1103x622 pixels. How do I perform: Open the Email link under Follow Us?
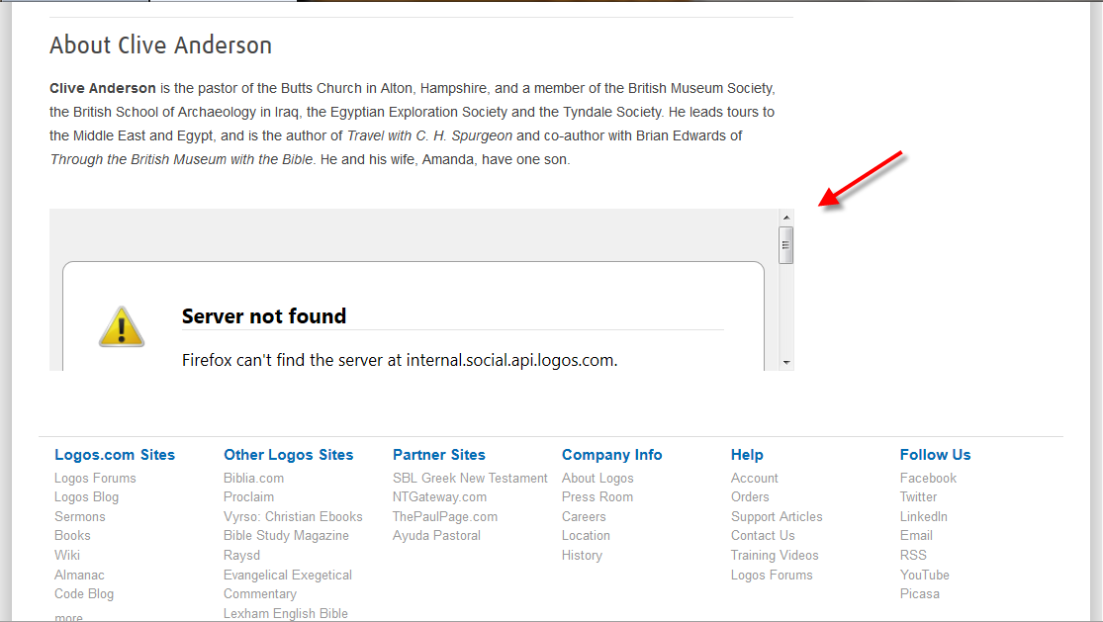click(916, 536)
